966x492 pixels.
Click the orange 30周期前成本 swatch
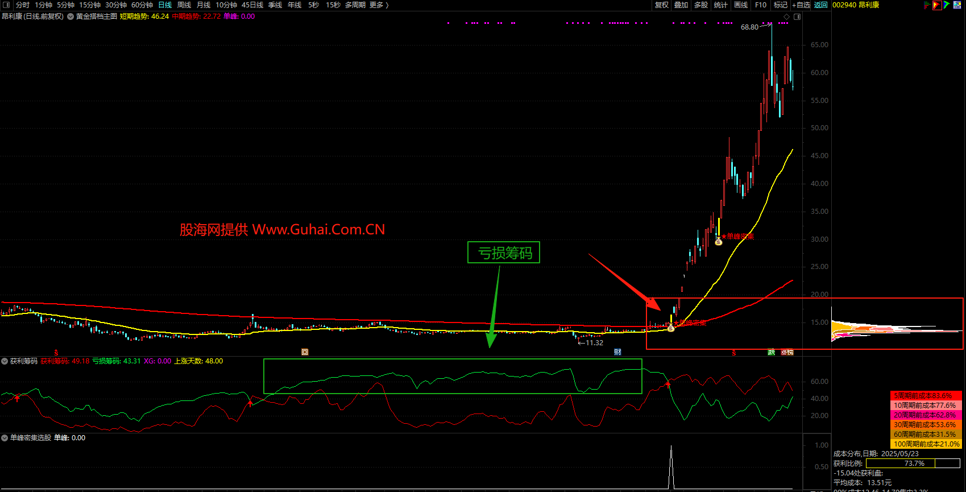pyautogui.click(x=926, y=425)
